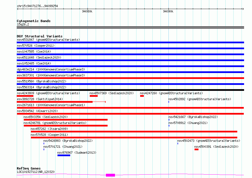Click the blue bar of nsv4531847

pos(130,42)
